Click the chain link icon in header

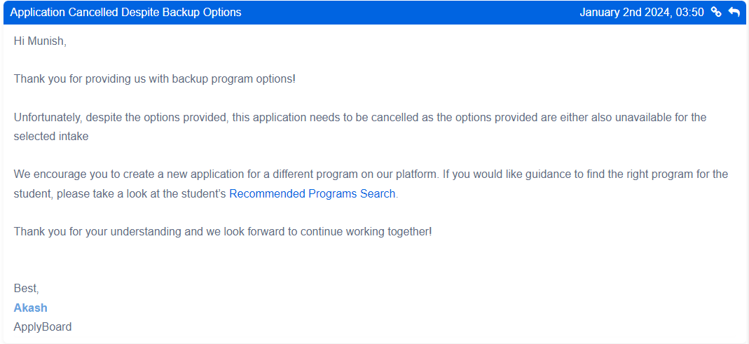pyautogui.click(x=715, y=13)
